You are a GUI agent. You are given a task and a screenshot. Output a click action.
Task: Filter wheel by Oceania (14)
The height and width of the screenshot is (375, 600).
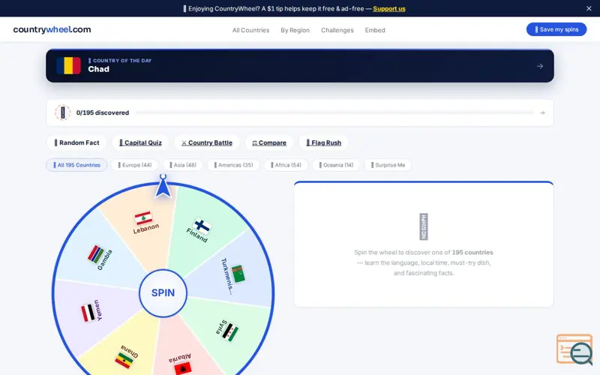(336, 165)
